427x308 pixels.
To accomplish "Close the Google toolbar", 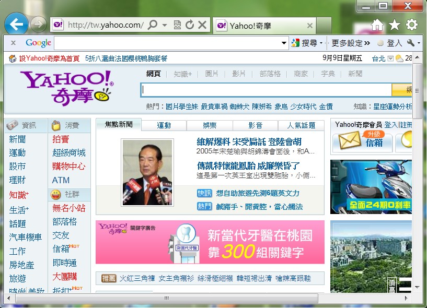I will (x=13, y=43).
